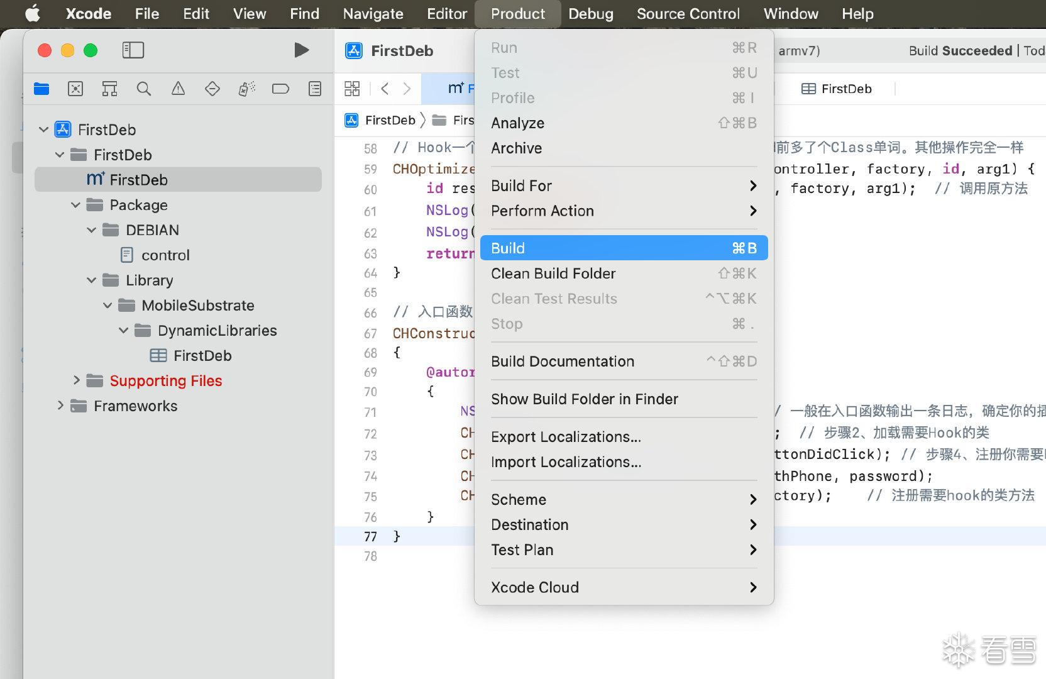Open the Debug navigator
The width and height of the screenshot is (1046, 679).
click(246, 89)
